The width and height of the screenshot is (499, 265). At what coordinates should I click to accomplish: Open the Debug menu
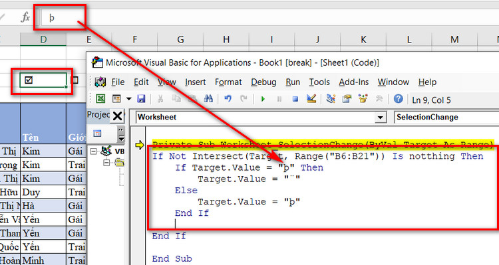click(263, 82)
